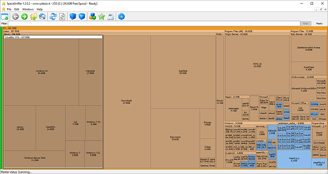The width and height of the screenshot is (328, 174).
Task: Select the VirtualBox VMs header
Action: point(54,37)
